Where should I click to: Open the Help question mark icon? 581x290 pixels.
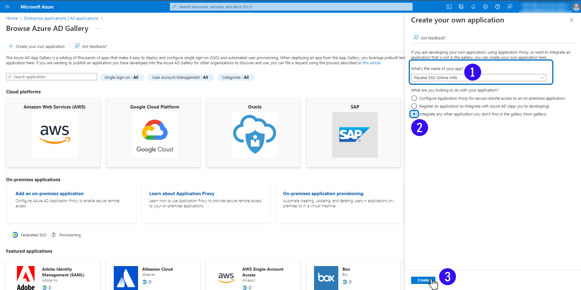pyautogui.click(x=498, y=7)
